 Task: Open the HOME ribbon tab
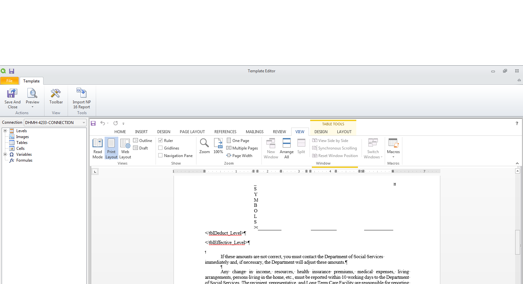click(120, 132)
